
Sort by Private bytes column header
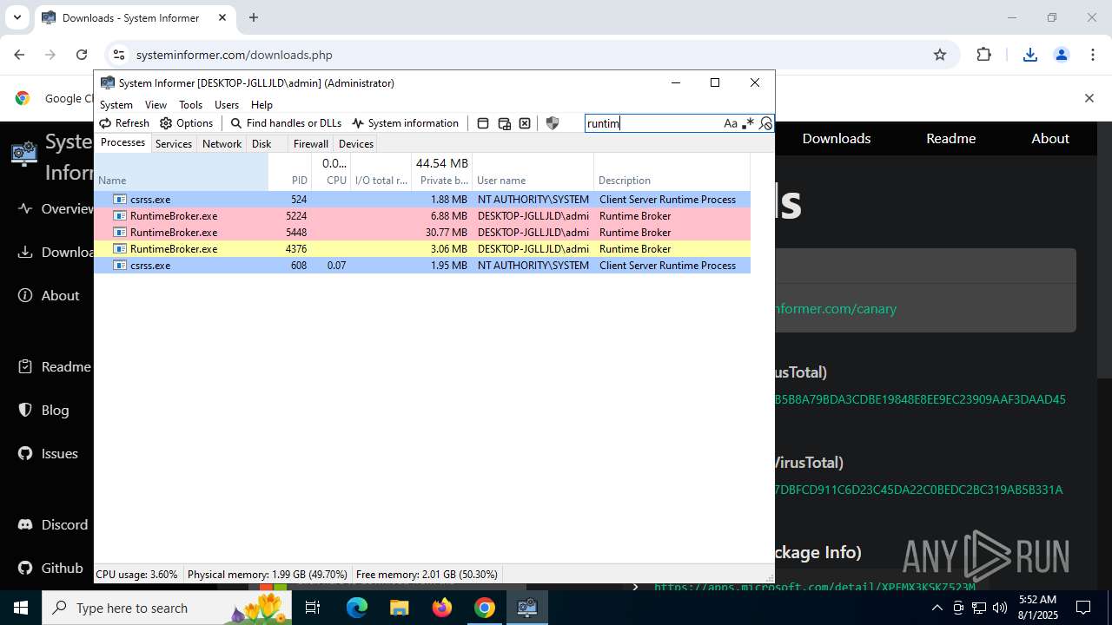click(441, 172)
